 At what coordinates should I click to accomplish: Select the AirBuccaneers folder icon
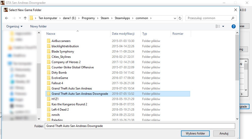tap(49, 41)
